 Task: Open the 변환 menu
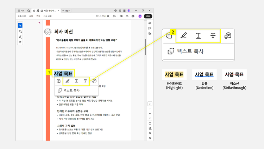(x=38, y=16)
